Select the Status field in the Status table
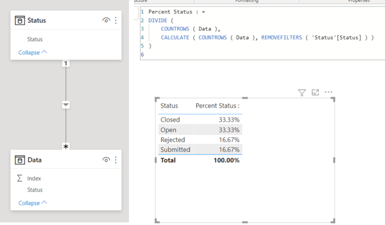Screen dimensions: 385x225 click(x=35, y=39)
